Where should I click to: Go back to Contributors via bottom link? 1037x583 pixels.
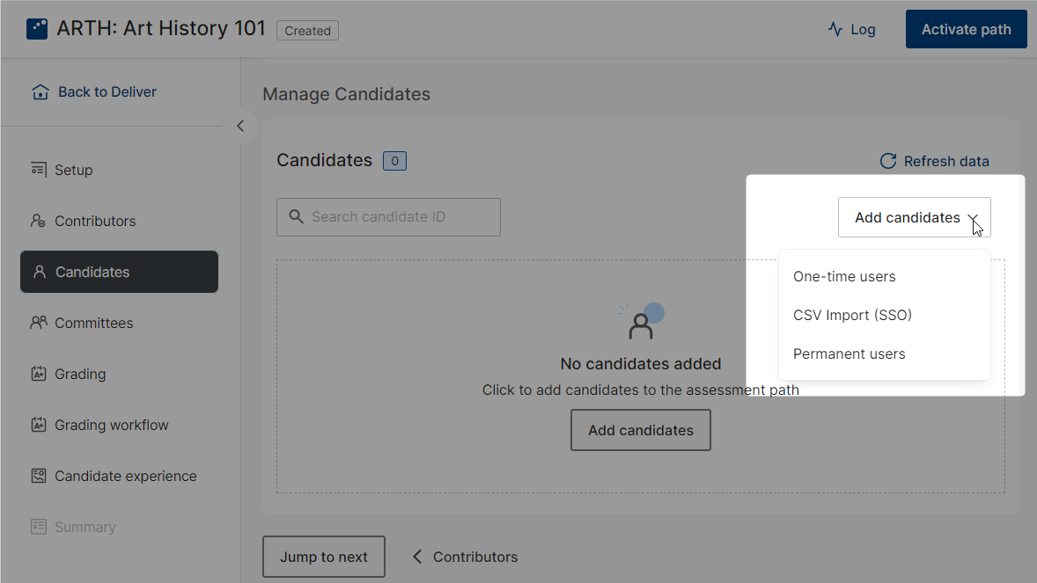tap(465, 557)
